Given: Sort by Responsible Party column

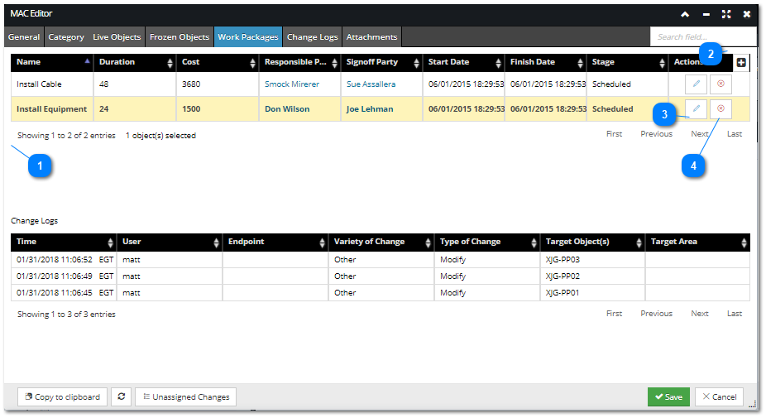Looking at the screenshot, I should pyautogui.click(x=300, y=62).
